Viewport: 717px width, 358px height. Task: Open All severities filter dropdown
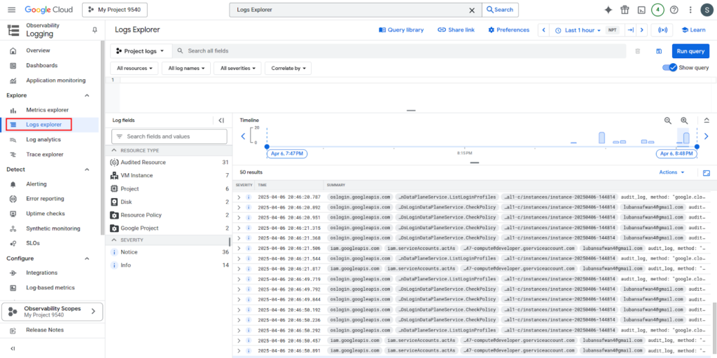click(x=238, y=68)
